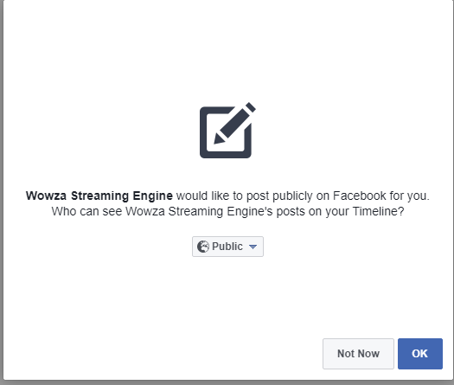
Task: Click the bold Wowza Streaming Engine app name
Action: pos(99,196)
